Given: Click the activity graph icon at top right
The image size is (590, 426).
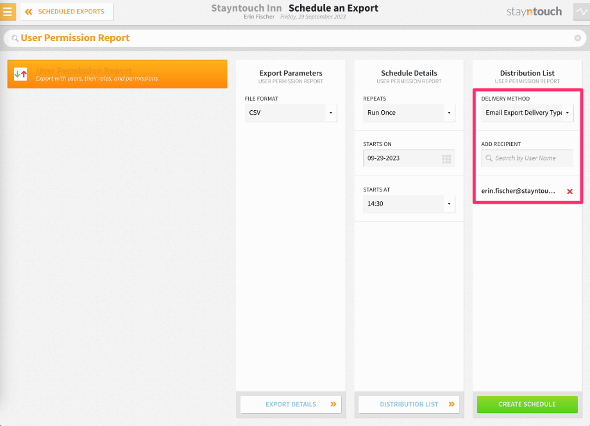Looking at the screenshot, I should point(582,12).
